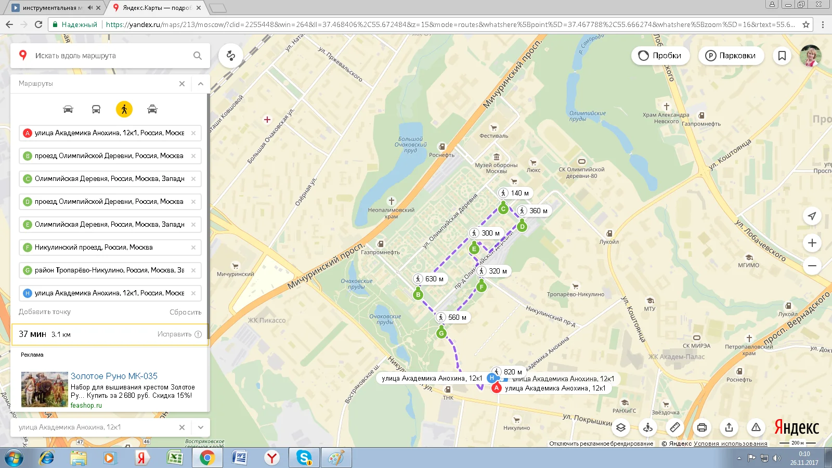Select the Яндекс.Карты browser tab
This screenshot has height=468, width=832.
coord(157,8)
